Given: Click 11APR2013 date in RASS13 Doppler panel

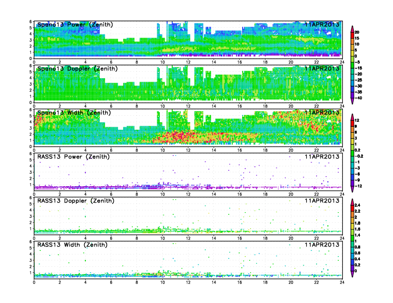Looking at the screenshot, I should pos(322,201).
